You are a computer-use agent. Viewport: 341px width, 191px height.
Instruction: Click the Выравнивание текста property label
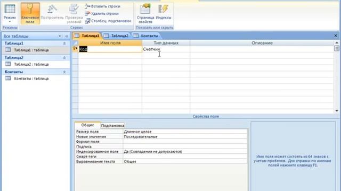pyautogui.click(x=95, y=161)
